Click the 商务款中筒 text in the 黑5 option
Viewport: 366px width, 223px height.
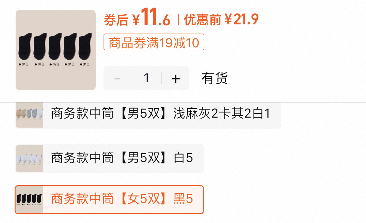point(82,199)
